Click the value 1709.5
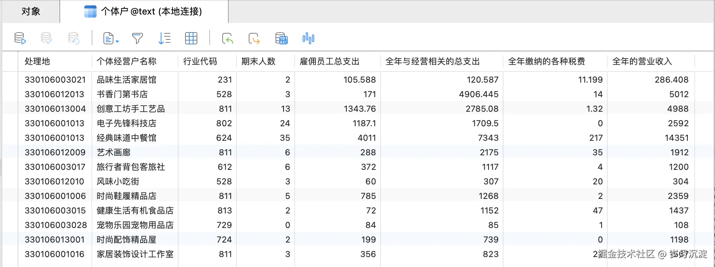This screenshot has height=267, width=715. (x=485, y=123)
